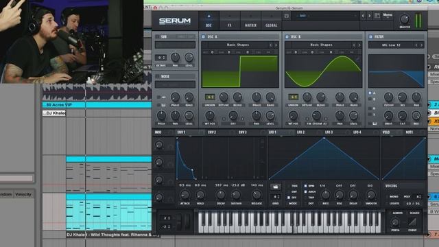
Task: Select the ENV 2 modulation tab
Action: click(212, 132)
